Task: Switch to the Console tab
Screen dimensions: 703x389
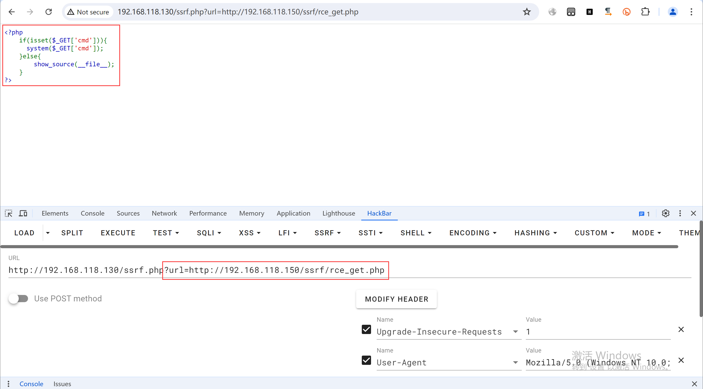Action: coord(93,213)
